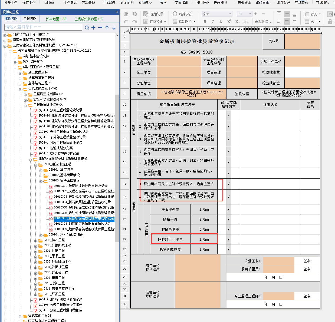Collapse the 030103_板块面层铺设 folder
Image resolution: width=335 pixels, height=322 pixels.
(41, 181)
